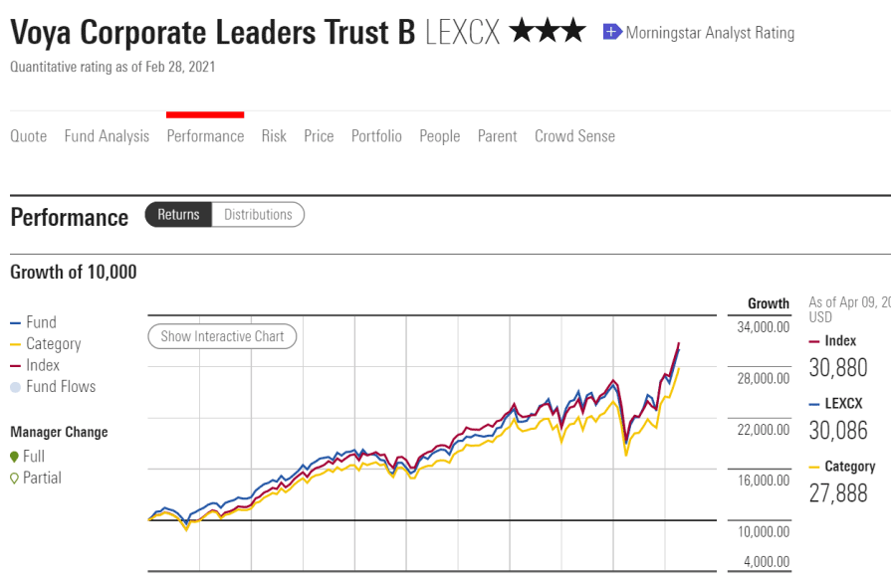Click the Partial manager change marker icon
The width and height of the screenshot is (891, 581).
pos(15,479)
